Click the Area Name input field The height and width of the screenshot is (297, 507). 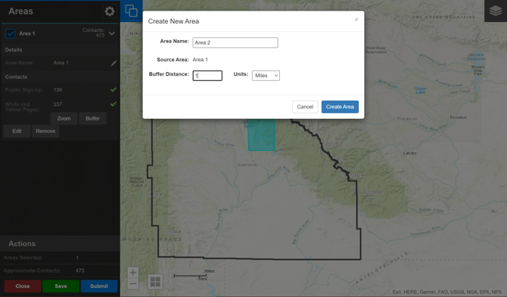(x=235, y=42)
